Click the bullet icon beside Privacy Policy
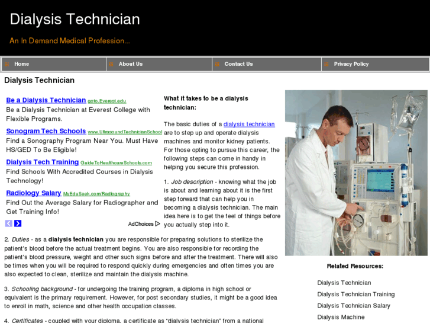The width and height of the screenshot is (430, 323). pyautogui.click(x=326, y=65)
